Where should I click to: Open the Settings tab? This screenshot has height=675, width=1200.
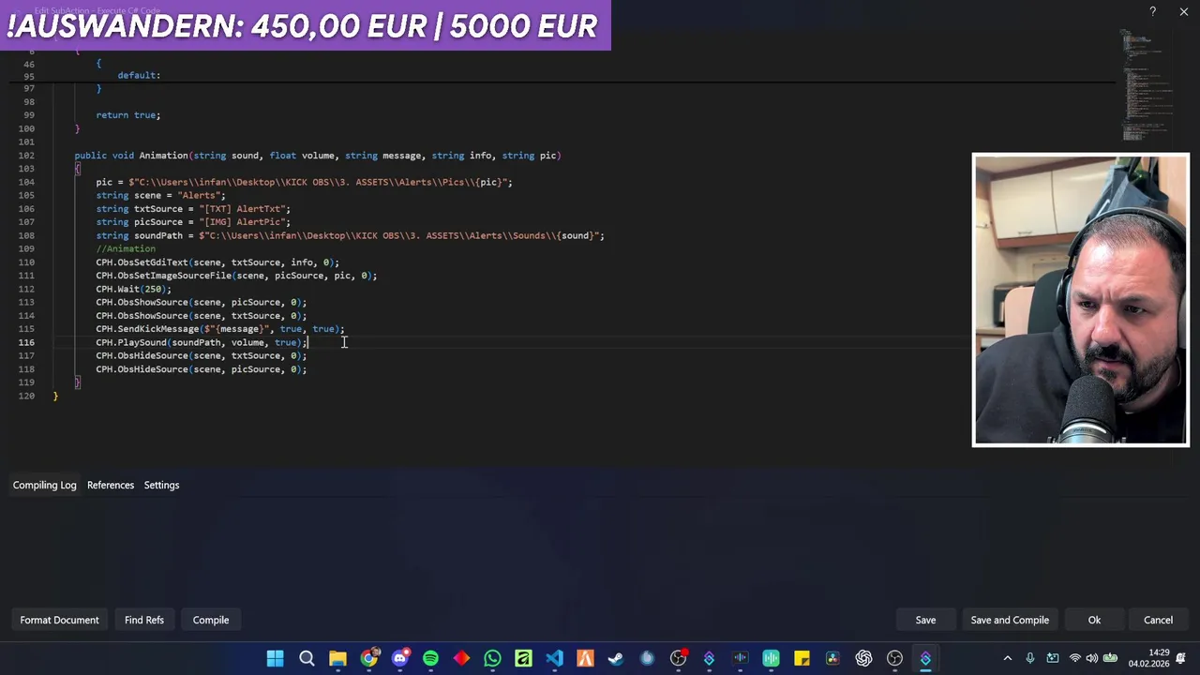tap(161, 485)
